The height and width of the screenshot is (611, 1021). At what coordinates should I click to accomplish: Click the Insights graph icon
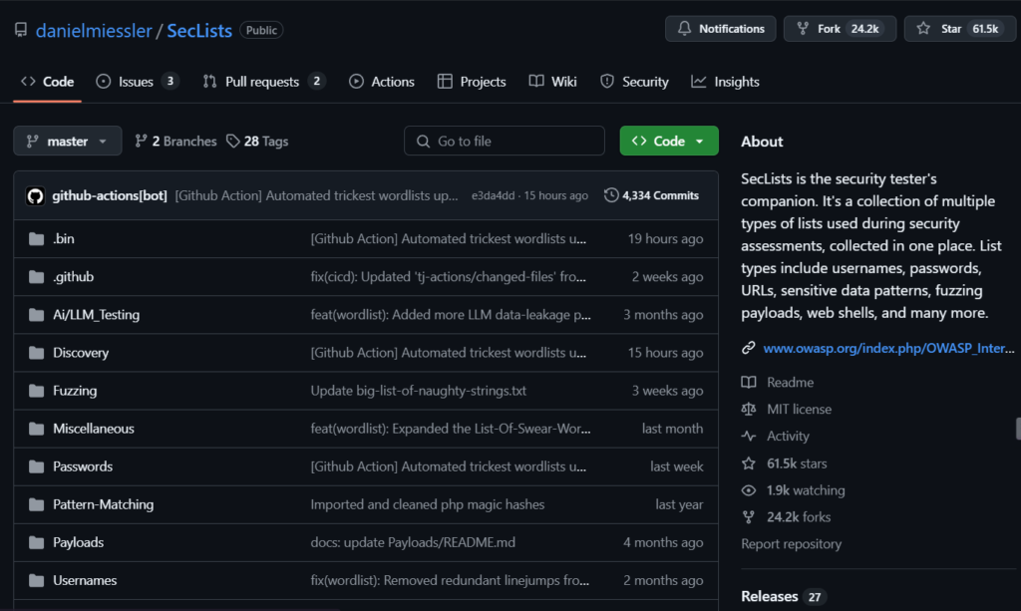pyautogui.click(x=699, y=82)
